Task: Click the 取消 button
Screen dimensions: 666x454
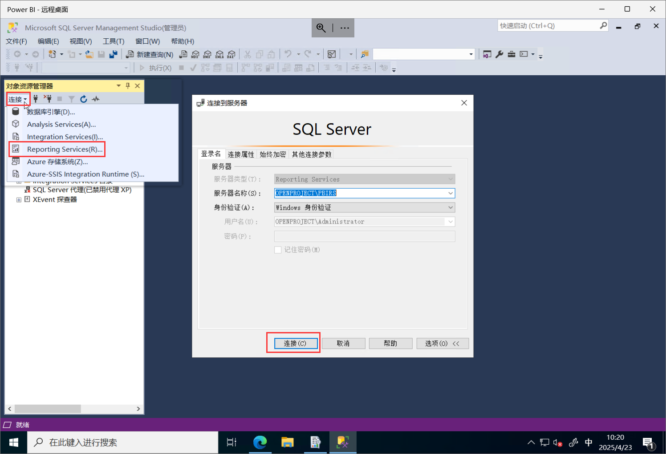Action: [343, 344]
